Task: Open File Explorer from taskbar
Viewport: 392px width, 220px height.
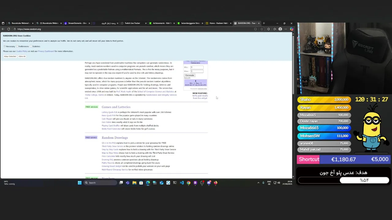Action: (134, 183)
